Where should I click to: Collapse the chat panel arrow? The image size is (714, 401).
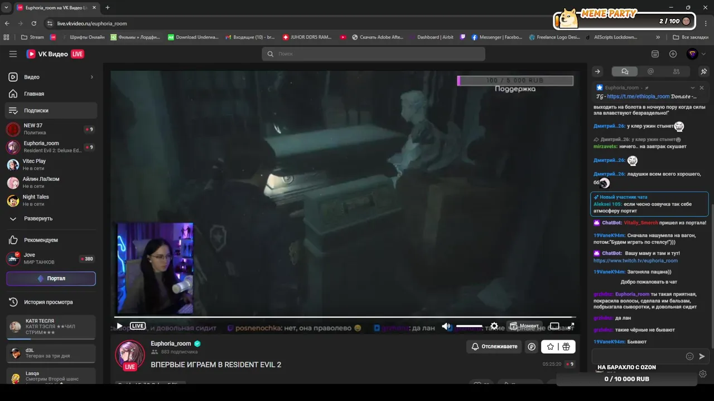click(x=597, y=71)
